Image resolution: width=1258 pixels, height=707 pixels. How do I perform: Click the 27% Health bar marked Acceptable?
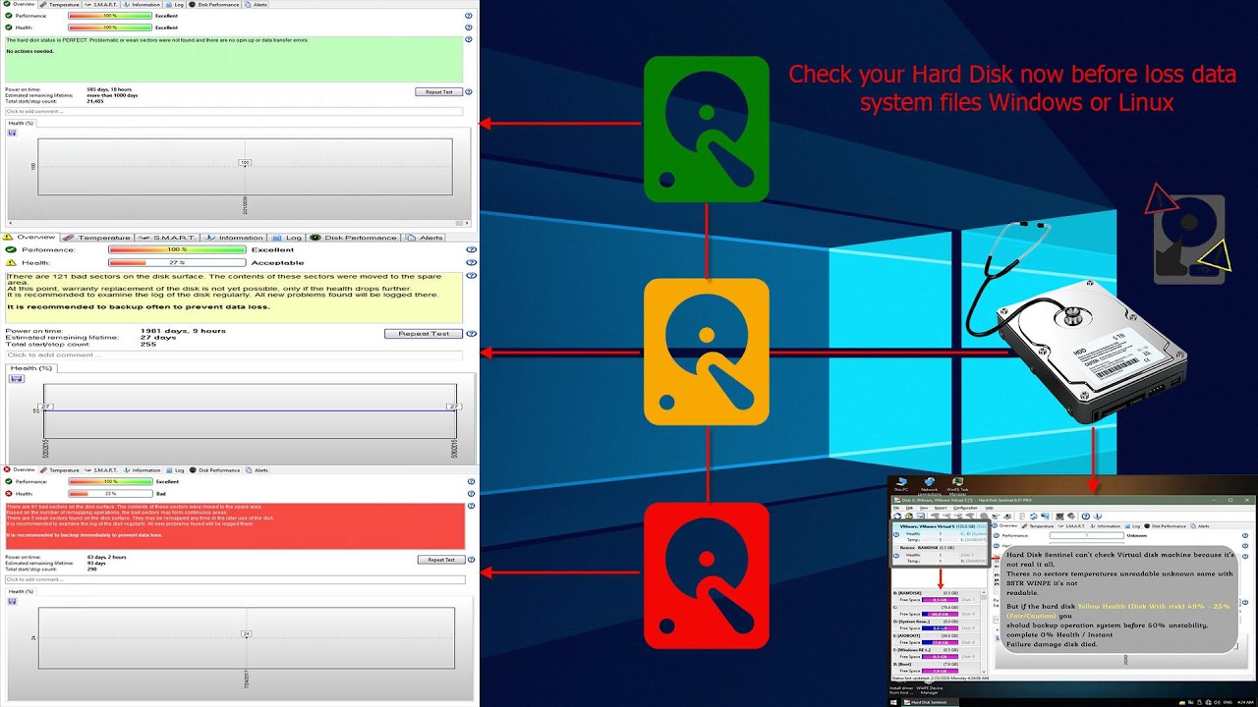176,262
